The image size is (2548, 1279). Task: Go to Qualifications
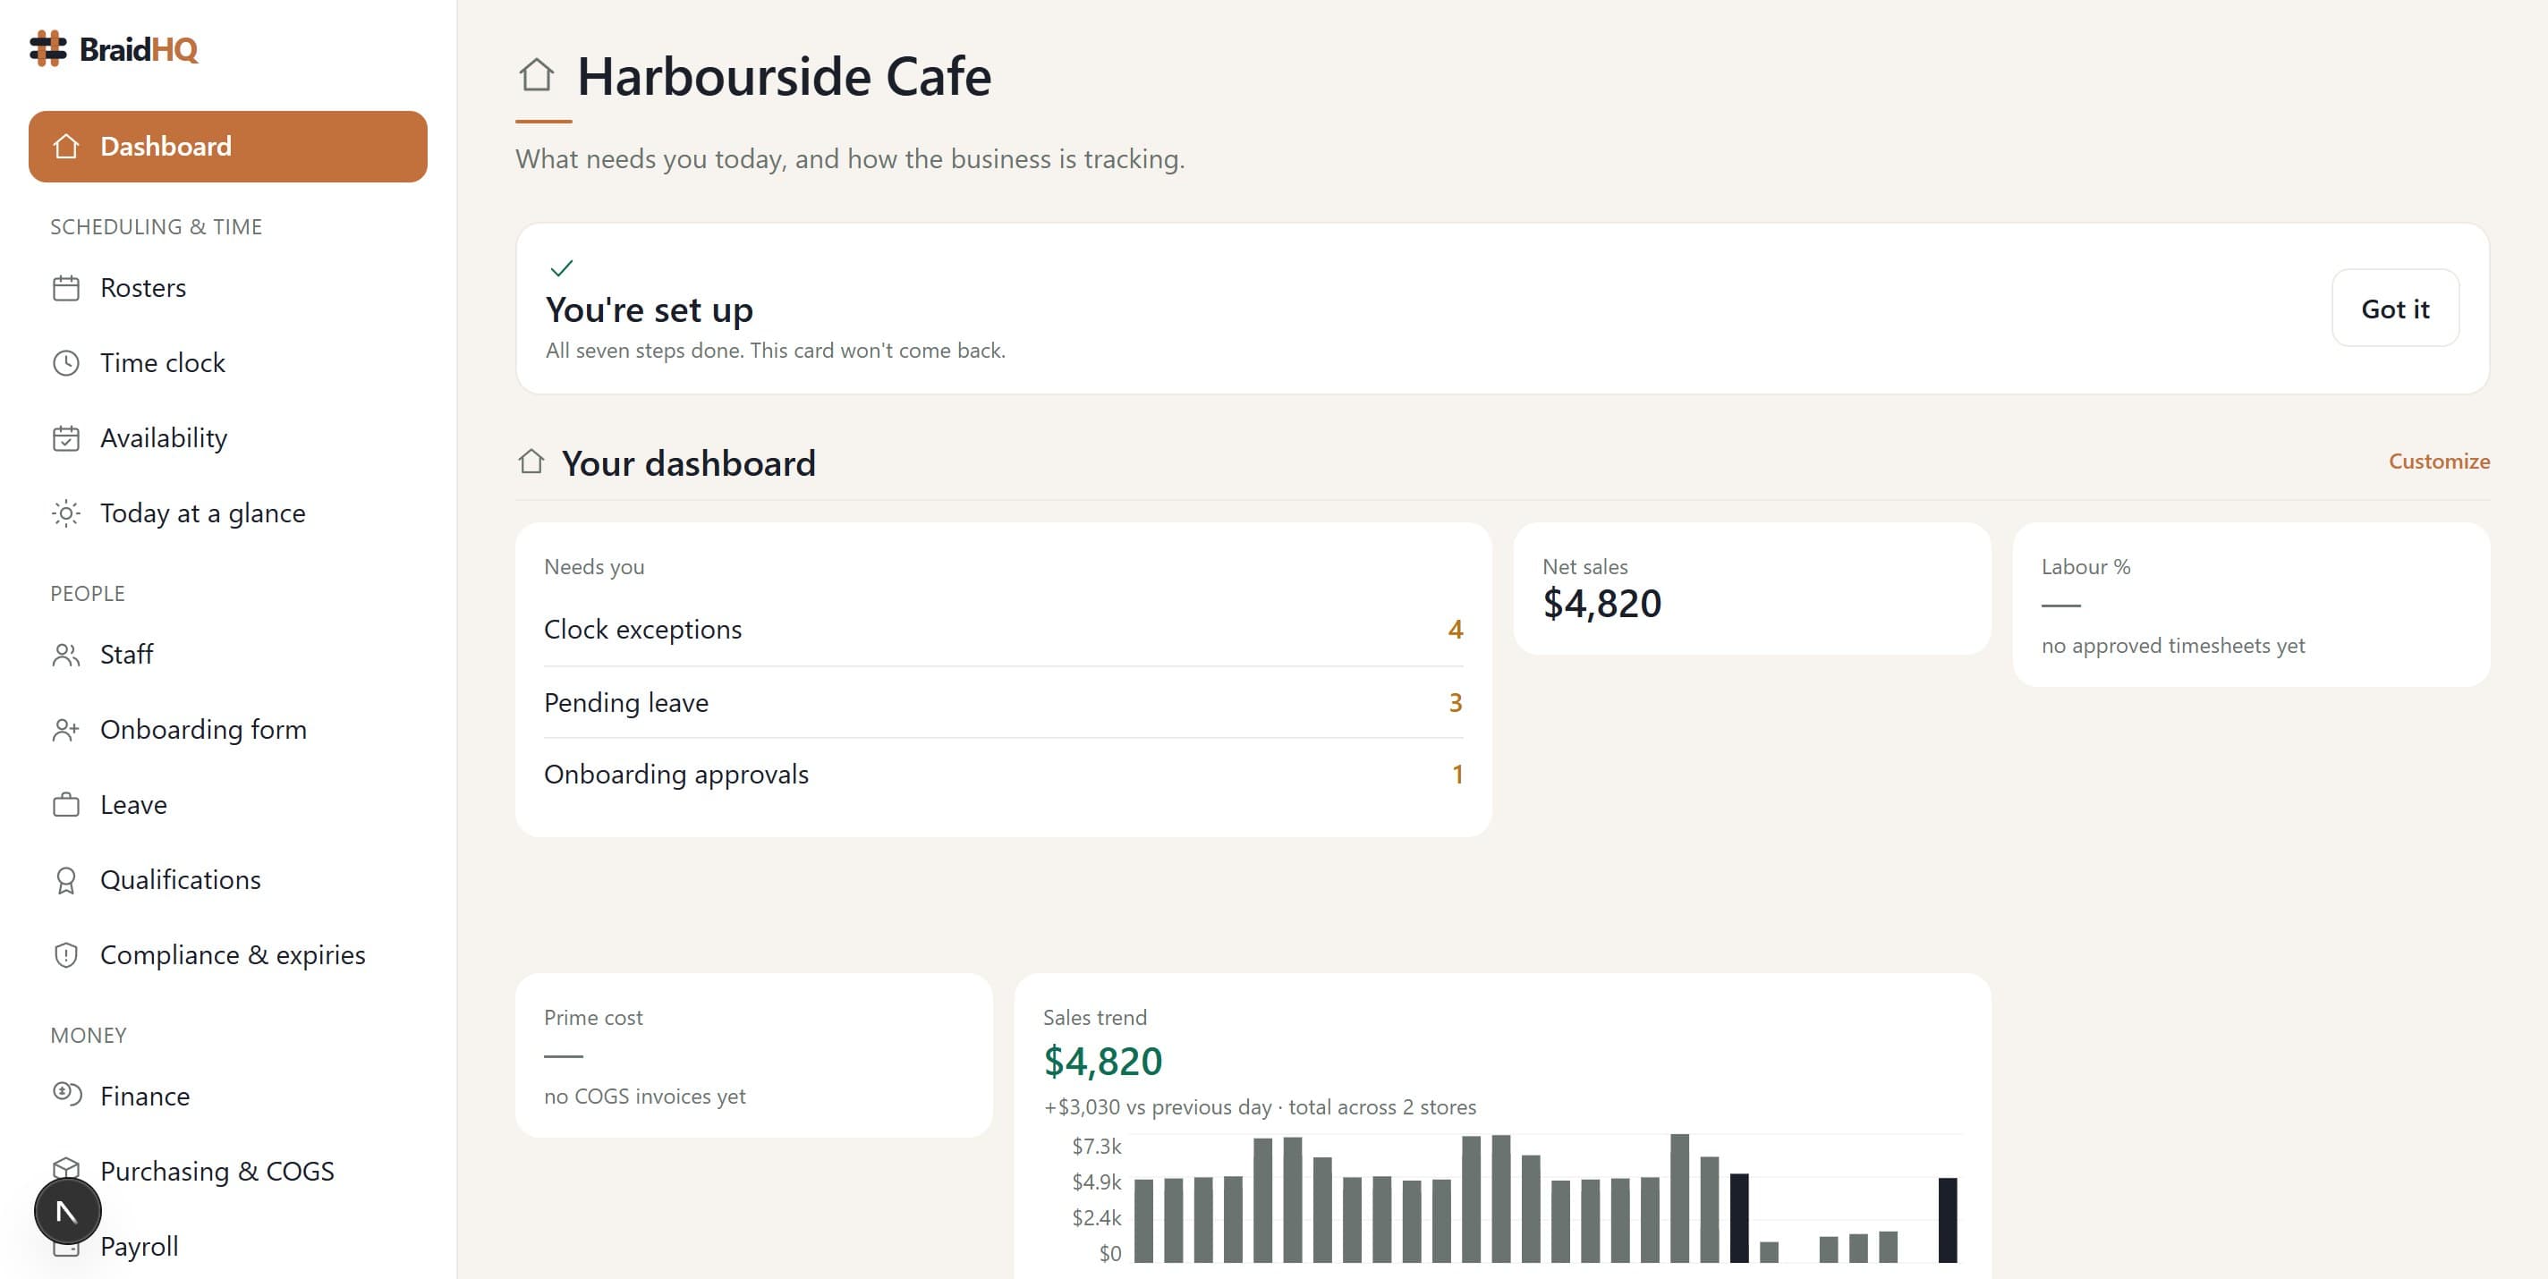227,880
